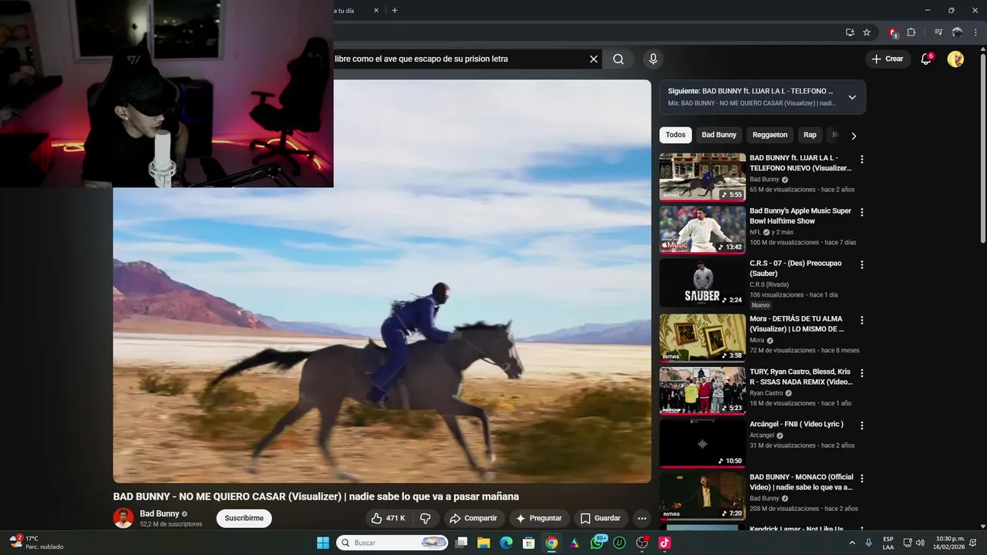This screenshot has height=555, width=987.
Task: Open the weather widget showing 17°C
Action: (x=37, y=543)
